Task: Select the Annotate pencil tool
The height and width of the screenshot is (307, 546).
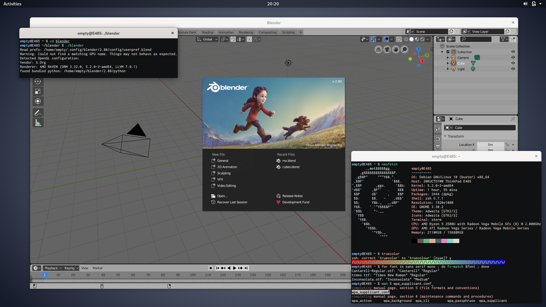Action: (38, 113)
